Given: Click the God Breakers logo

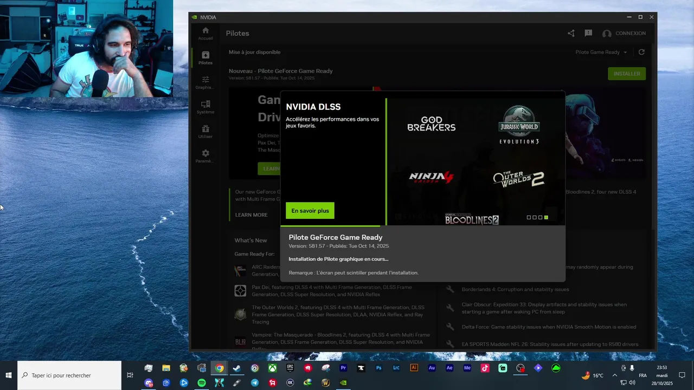Looking at the screenshot, I should (x=432, y=124).
